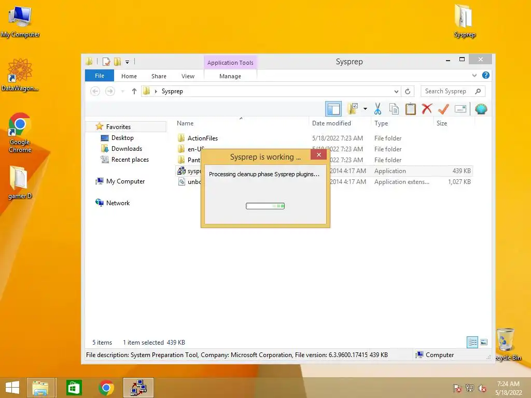Open Chrome from the taskbar
The height and width of the screenshot is (398, 531).
[x=106, y=388]
